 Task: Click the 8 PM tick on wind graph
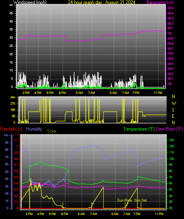[x=62, y=93]
